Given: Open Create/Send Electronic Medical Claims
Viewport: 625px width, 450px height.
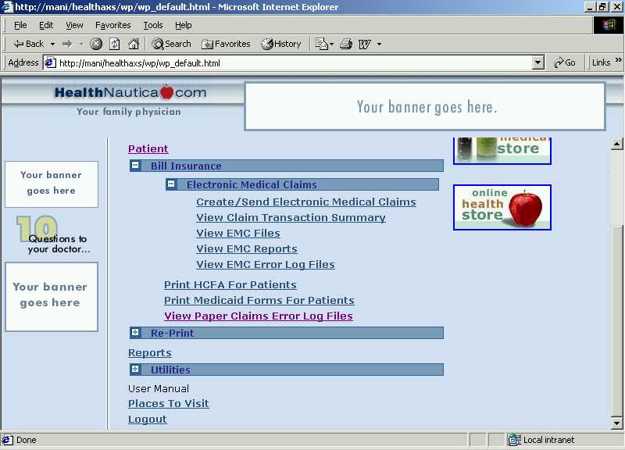Looking at the screenshot, I should (305, 202).
